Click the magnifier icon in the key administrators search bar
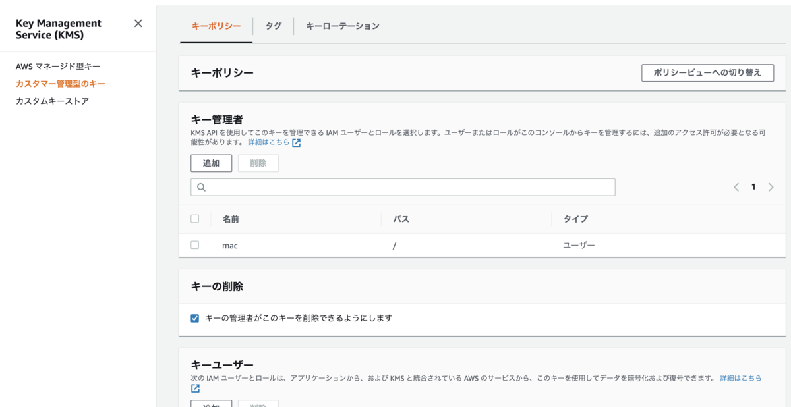Image resolution: width=791 pixels, height=407 pixels. (201, 187)
